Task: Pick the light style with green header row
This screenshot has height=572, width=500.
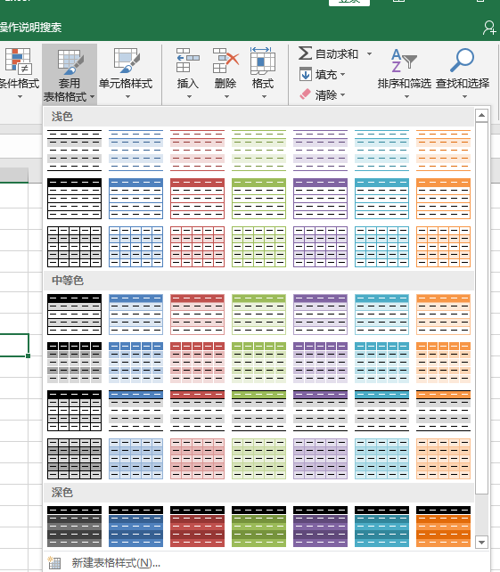Action: coord(258,199)
